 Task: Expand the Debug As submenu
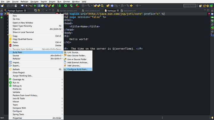tap(36, 86)
